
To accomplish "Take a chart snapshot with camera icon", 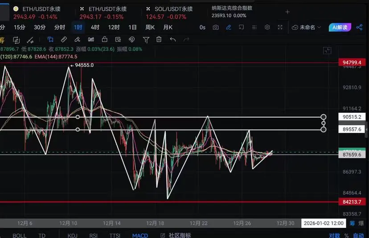I will (216, 28).
